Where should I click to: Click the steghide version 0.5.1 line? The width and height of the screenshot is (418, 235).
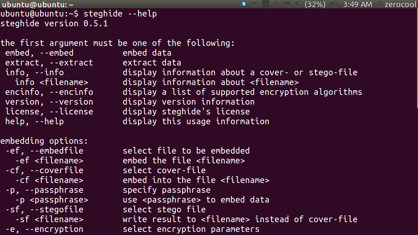(x=54, y=23)
